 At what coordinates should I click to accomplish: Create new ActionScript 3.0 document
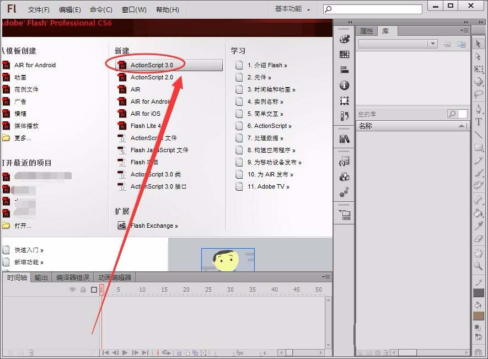tap(170, 65)
